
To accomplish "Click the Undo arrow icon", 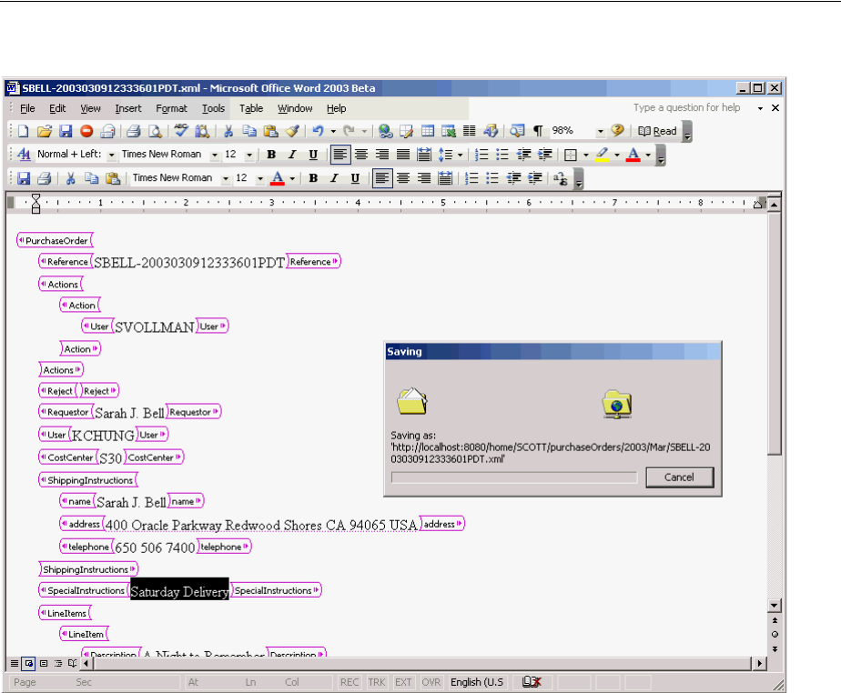I will point(319,131).
